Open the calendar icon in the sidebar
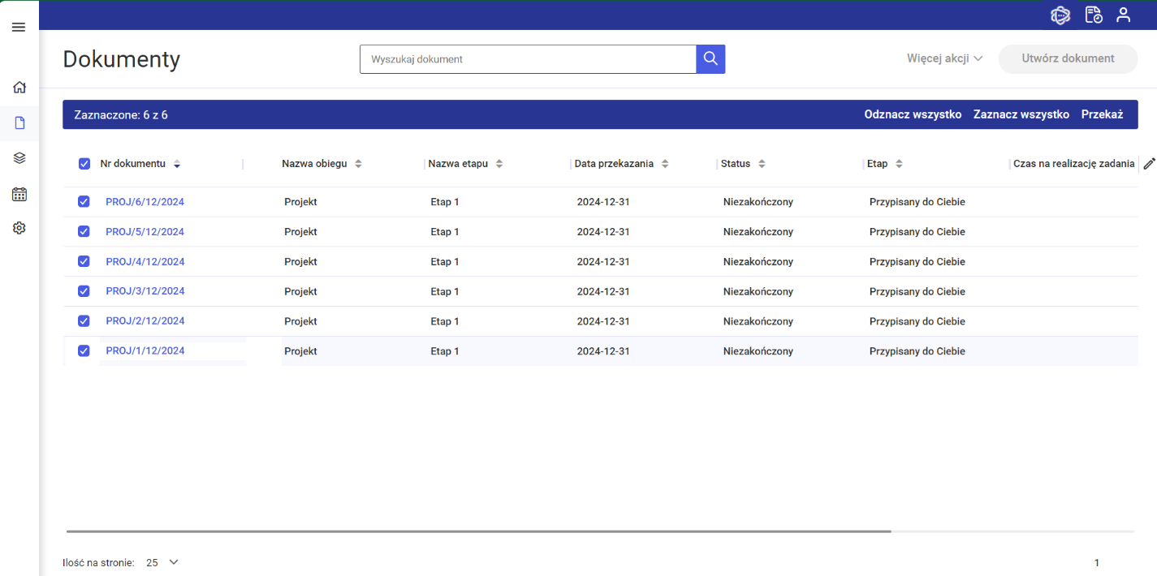The image size is (1157, 576). point(19,194)
